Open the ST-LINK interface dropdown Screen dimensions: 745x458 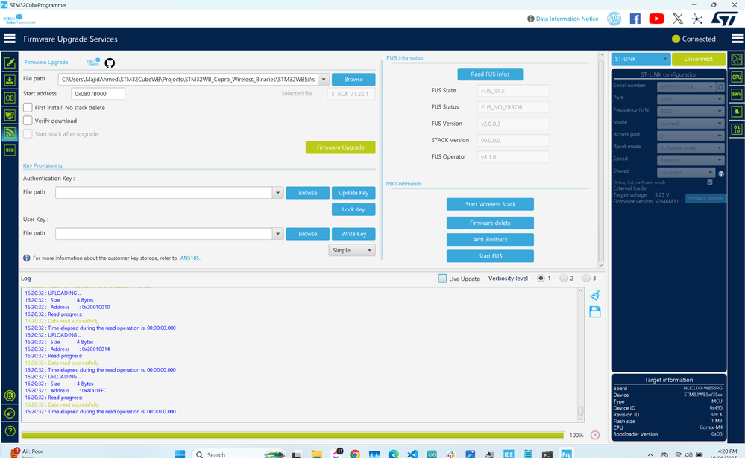pyautogui.click(x=641, y=59)
